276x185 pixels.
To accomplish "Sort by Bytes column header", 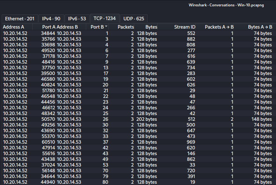I will 146,27.
